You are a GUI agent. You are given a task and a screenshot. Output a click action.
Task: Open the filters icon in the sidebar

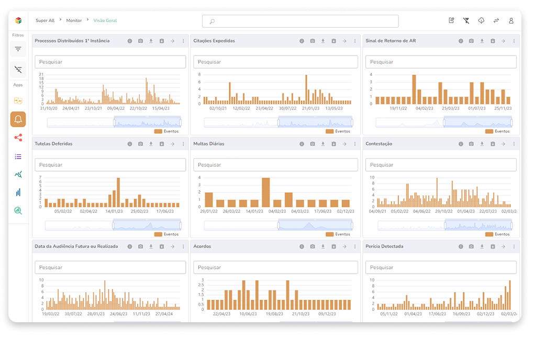pyautogui.click(x=18, y=49)
